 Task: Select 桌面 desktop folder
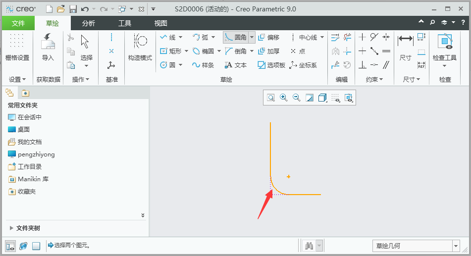[19, 129]
